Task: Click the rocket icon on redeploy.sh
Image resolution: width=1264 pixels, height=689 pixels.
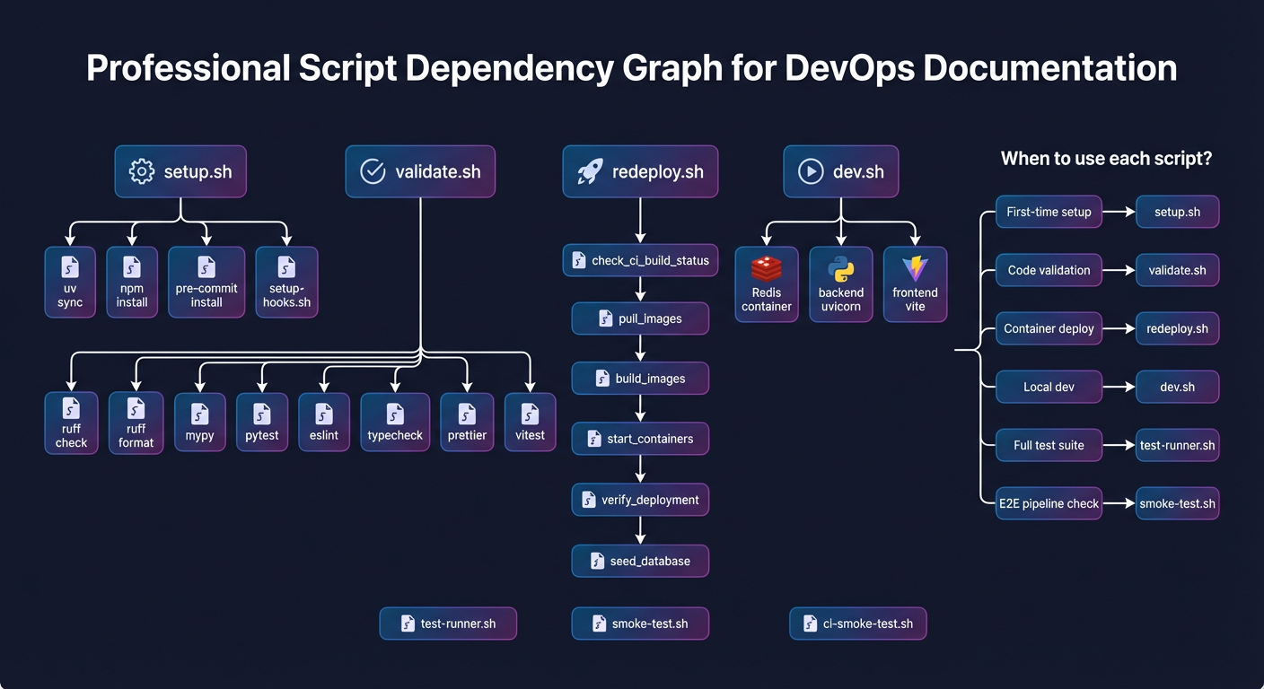Action: (x=588, y=170)
